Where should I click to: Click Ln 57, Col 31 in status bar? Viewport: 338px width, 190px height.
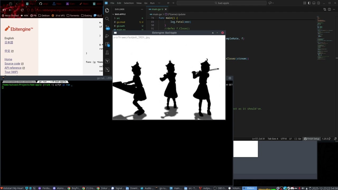coord(259,139)
